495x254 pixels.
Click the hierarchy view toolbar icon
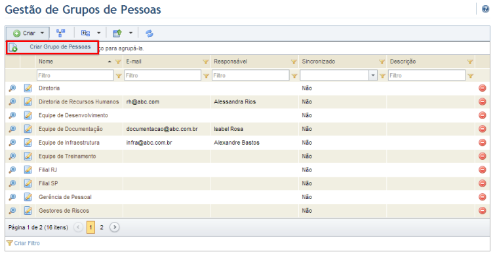[60, 33]
